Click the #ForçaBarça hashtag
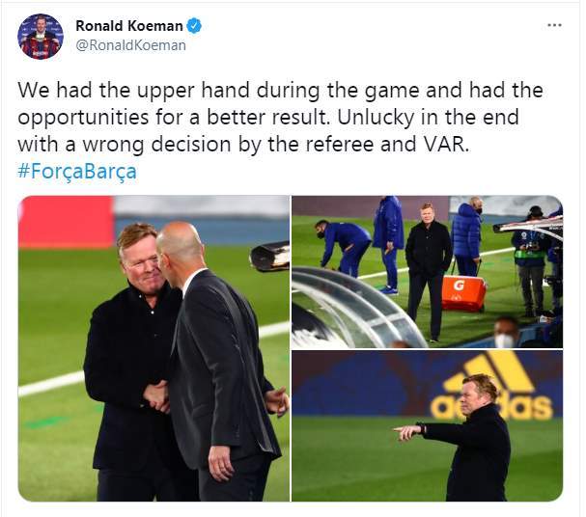This screenshot has width=586, height=517. tap(77, 172)
